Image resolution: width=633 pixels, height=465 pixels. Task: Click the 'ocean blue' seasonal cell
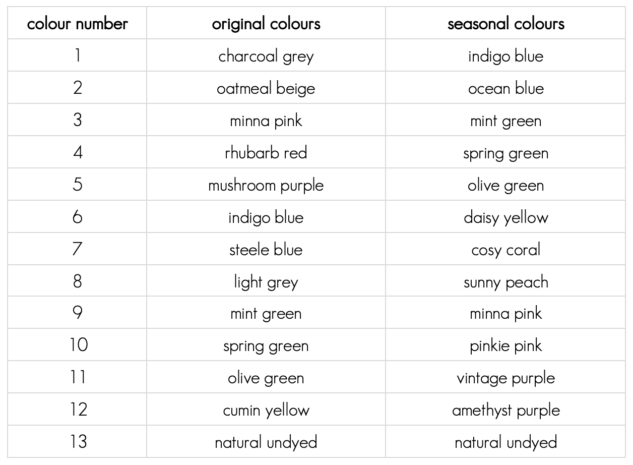click(x=505, y=88)
